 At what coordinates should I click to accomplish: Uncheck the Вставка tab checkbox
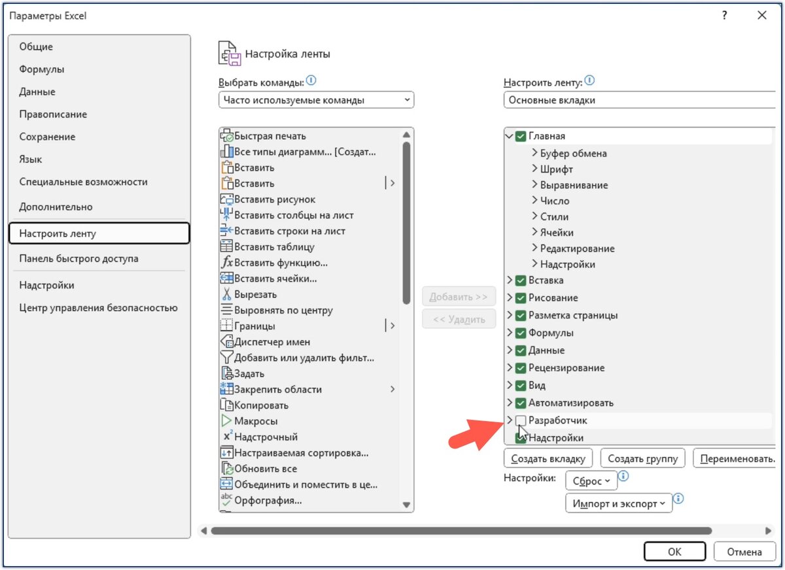521,280
